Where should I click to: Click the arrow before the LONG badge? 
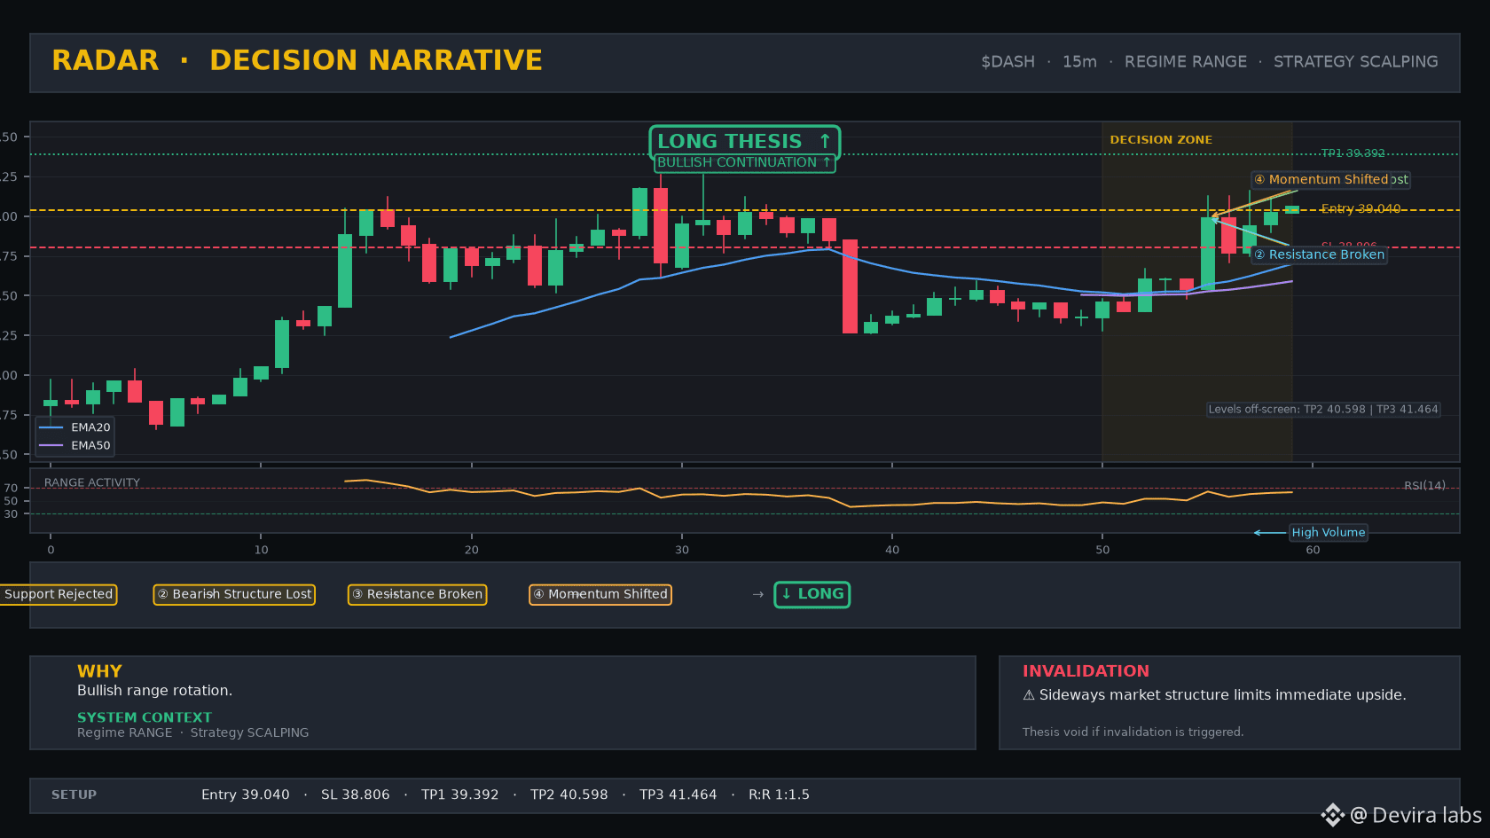[x=757, y=594]
